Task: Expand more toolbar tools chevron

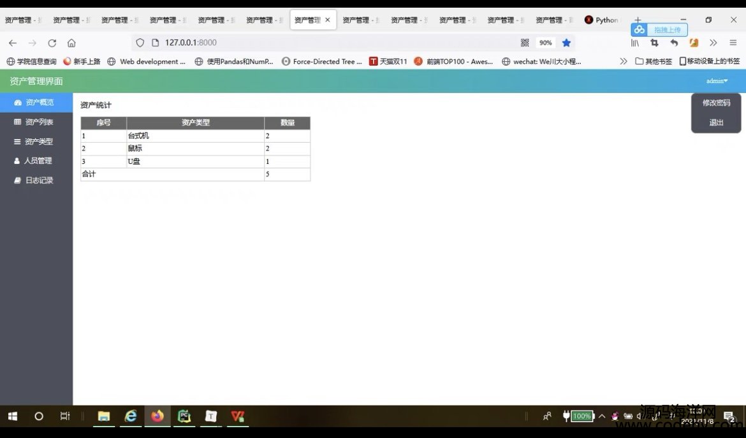Action: [x=713, y=43]
